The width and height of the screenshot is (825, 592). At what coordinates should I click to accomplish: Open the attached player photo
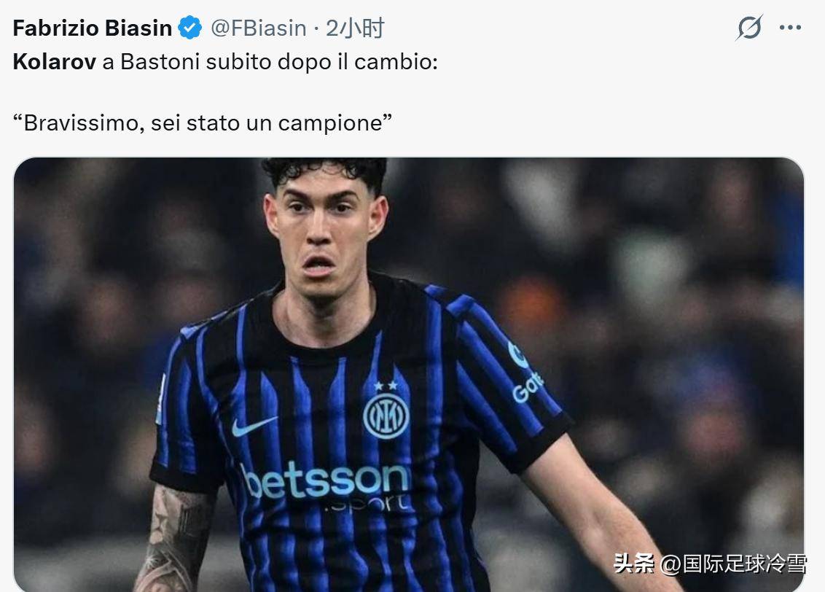[409, 374]
